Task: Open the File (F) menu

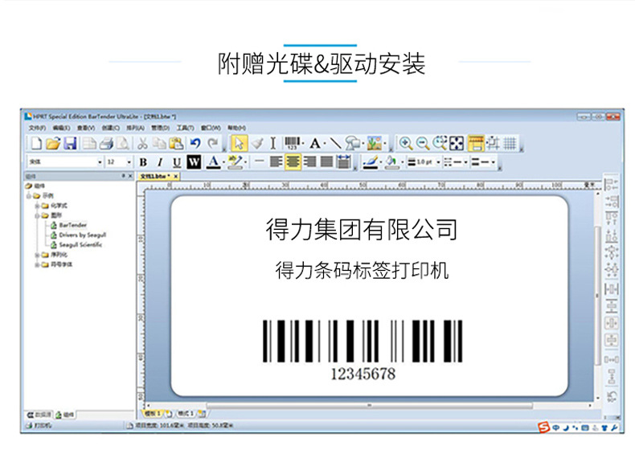Action: tap(37, 128)
